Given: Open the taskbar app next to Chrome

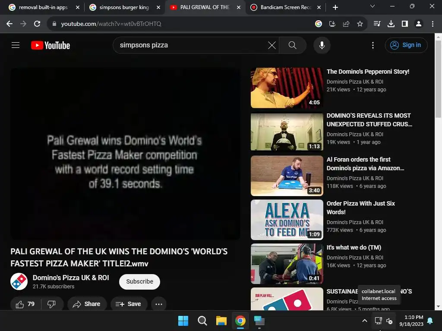Looking at the screenshot, I should point(259,321).
